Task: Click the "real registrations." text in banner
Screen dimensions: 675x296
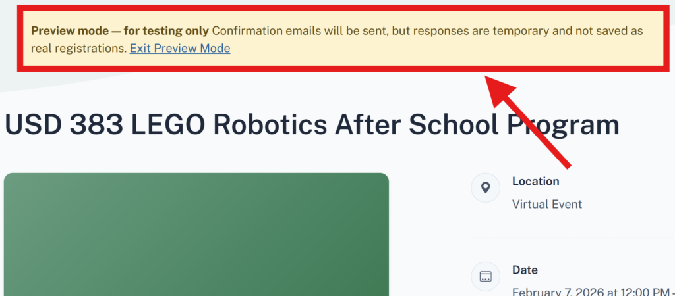Action: click(78, 48)
